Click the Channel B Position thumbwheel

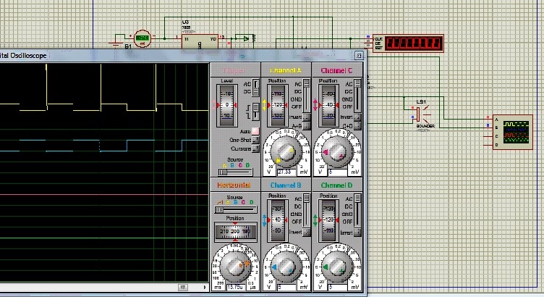coord(278,220)
